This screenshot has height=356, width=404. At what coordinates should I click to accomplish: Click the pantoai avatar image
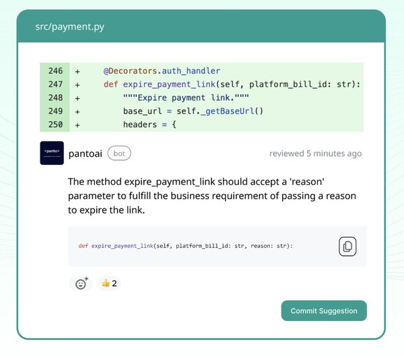tap(52, 153)
